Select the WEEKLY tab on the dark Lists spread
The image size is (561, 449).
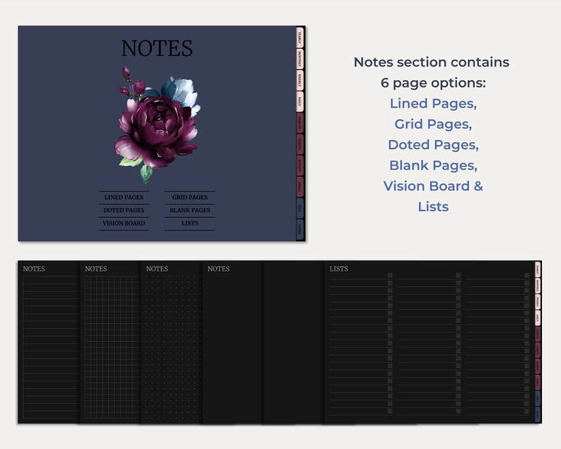tap(538, 302)
